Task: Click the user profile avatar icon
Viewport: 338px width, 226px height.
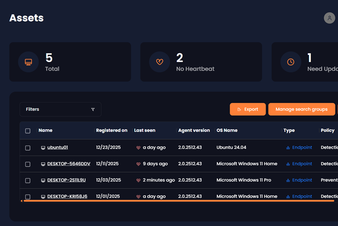Action: 329,18
